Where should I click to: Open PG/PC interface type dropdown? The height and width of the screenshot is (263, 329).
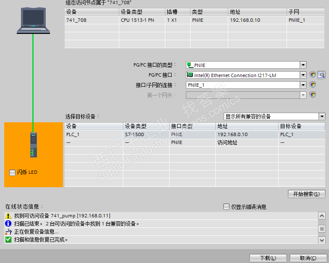[x=303, y=65]
